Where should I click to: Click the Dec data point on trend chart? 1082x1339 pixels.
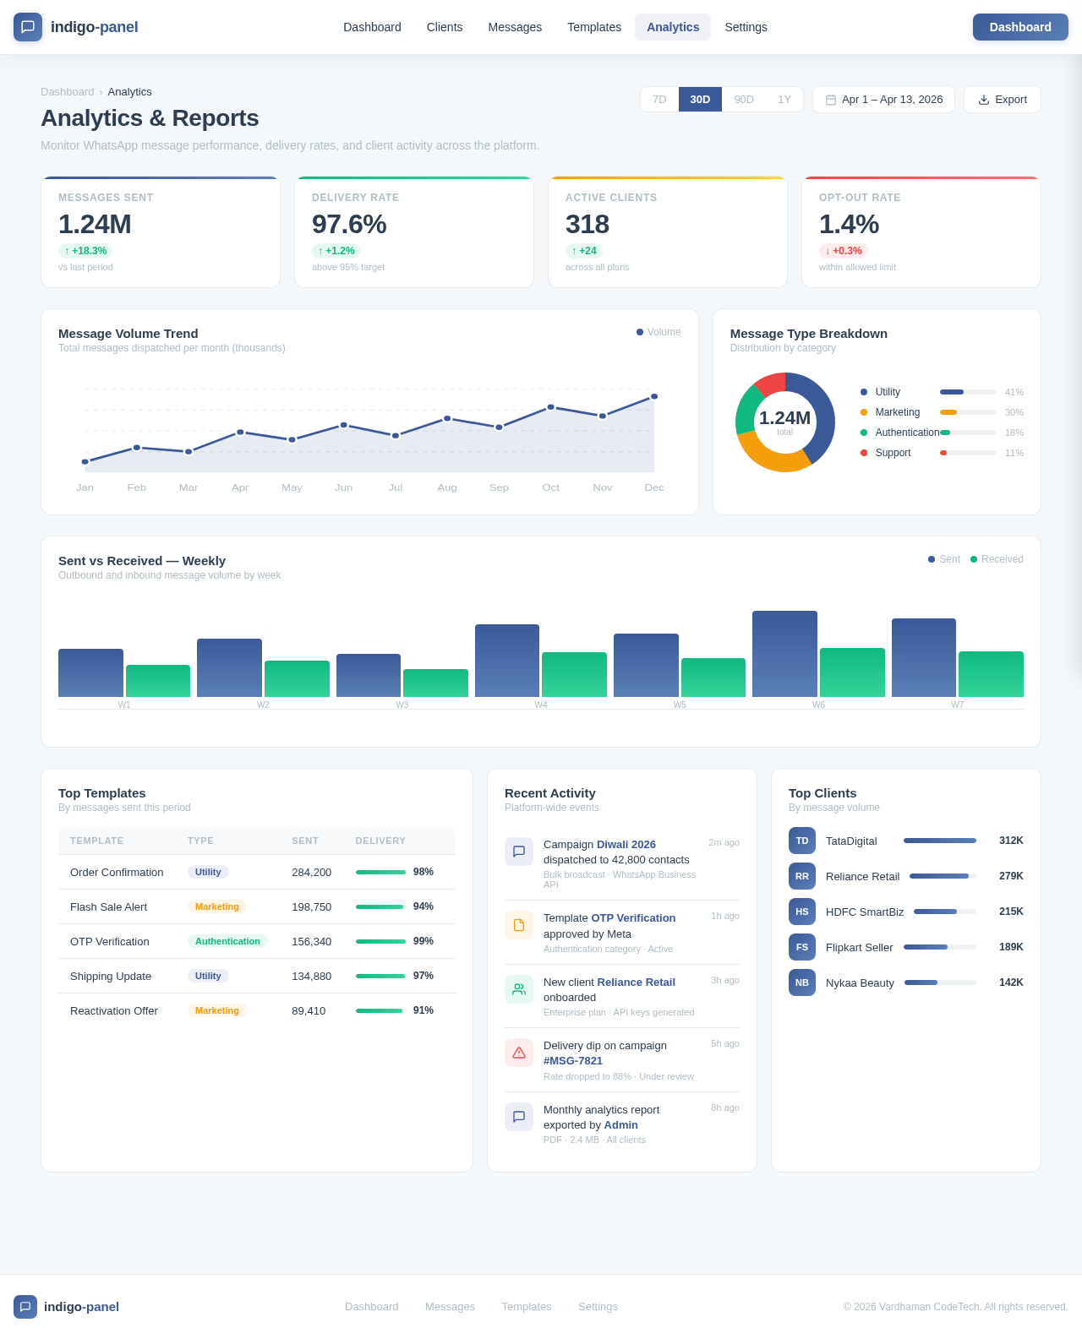[654, 396]
